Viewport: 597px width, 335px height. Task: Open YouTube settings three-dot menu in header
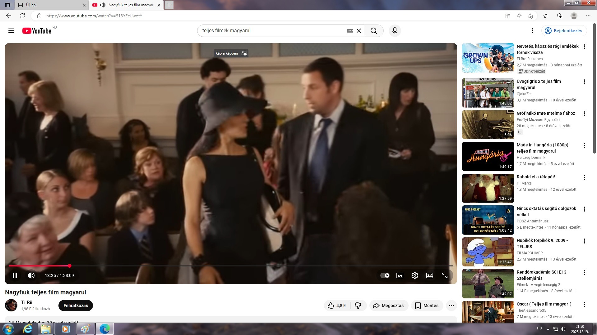pos(532,31)
